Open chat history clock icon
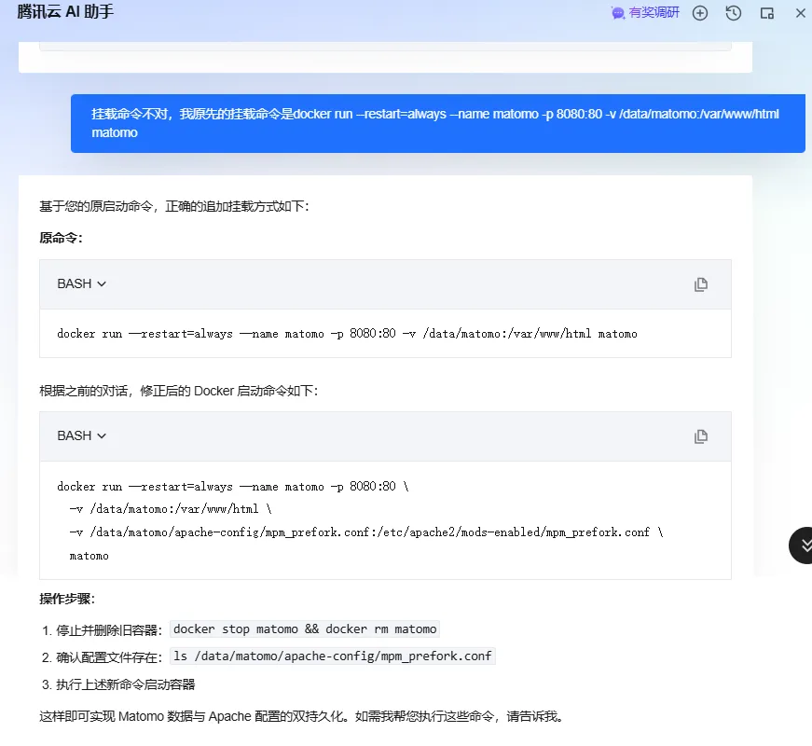 [x=734, y=13]
